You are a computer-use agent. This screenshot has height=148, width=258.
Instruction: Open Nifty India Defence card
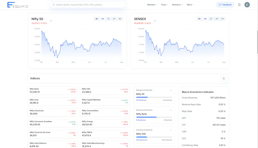[x=53, y=144]
